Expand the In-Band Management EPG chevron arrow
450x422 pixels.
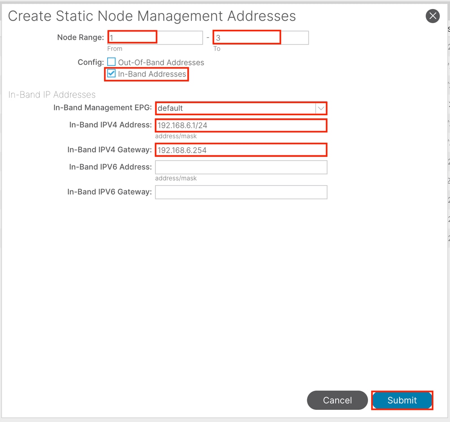(321, 108)
